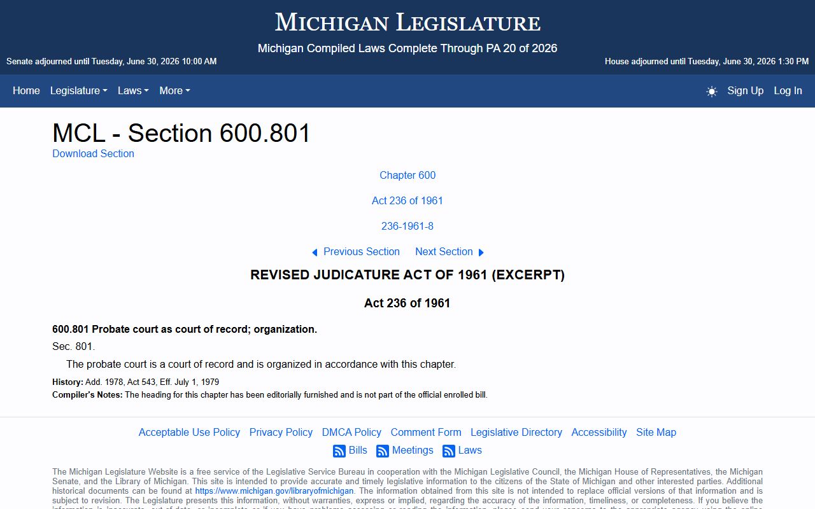Click the Bills feed link text

358,450
